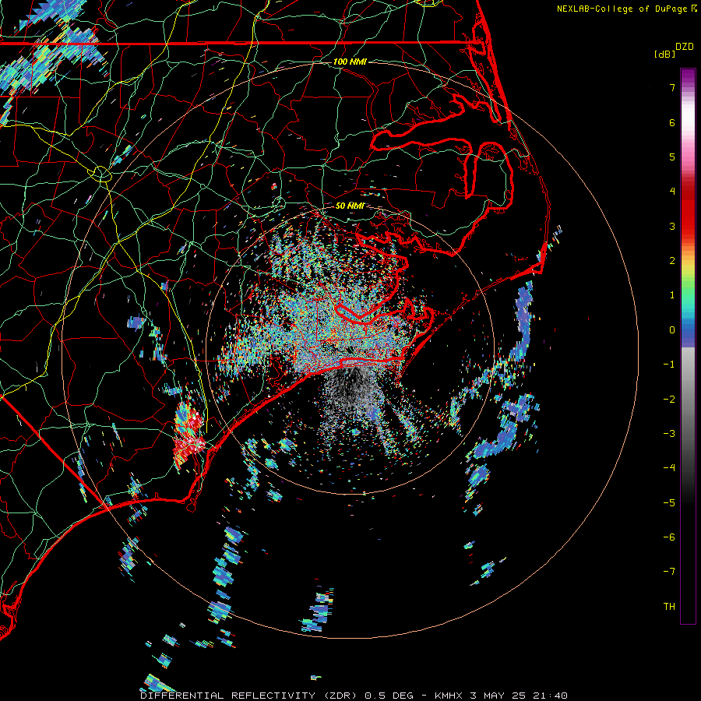Click the 5 dB value on the color scale
The image size is (701, 701).
(672, 157)
